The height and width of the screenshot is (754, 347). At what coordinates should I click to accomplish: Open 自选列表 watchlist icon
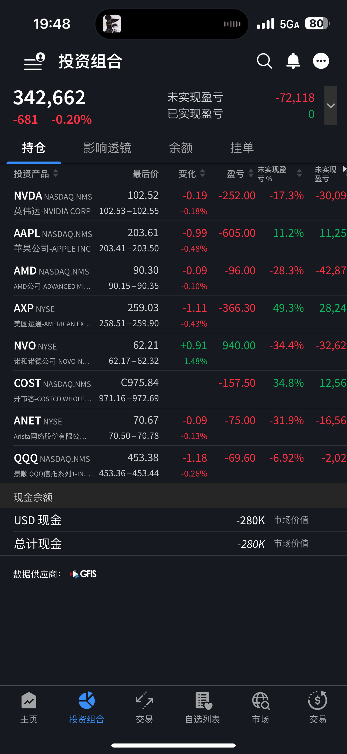203,701
